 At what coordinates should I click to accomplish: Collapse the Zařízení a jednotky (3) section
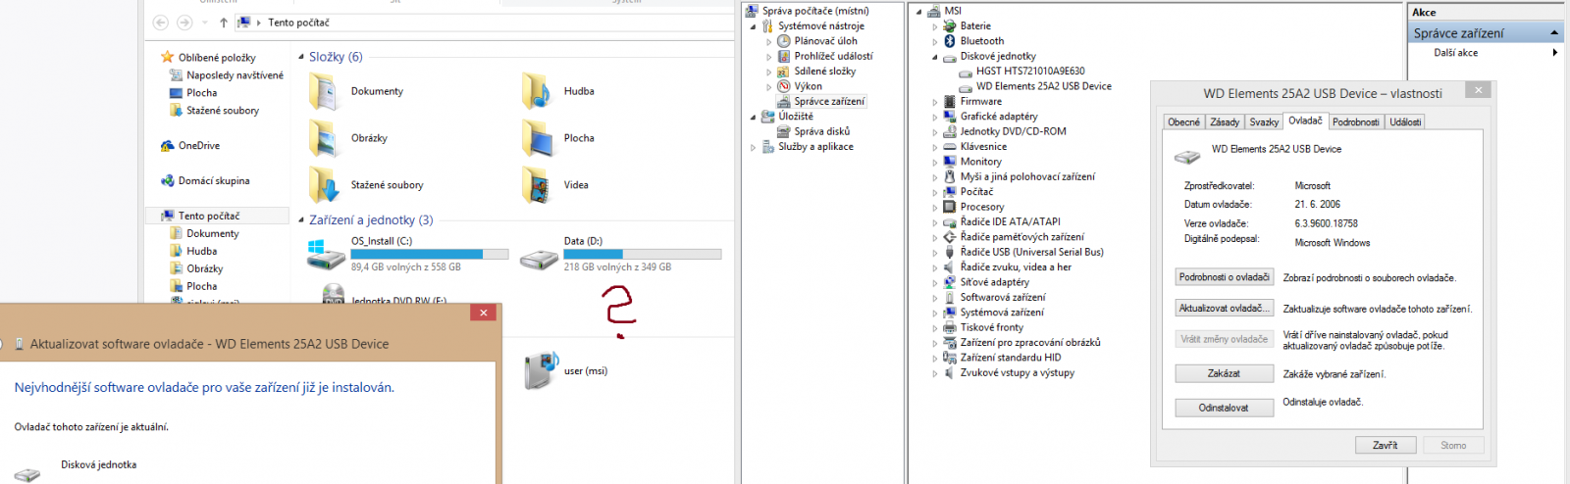click(x=301, y=220)
